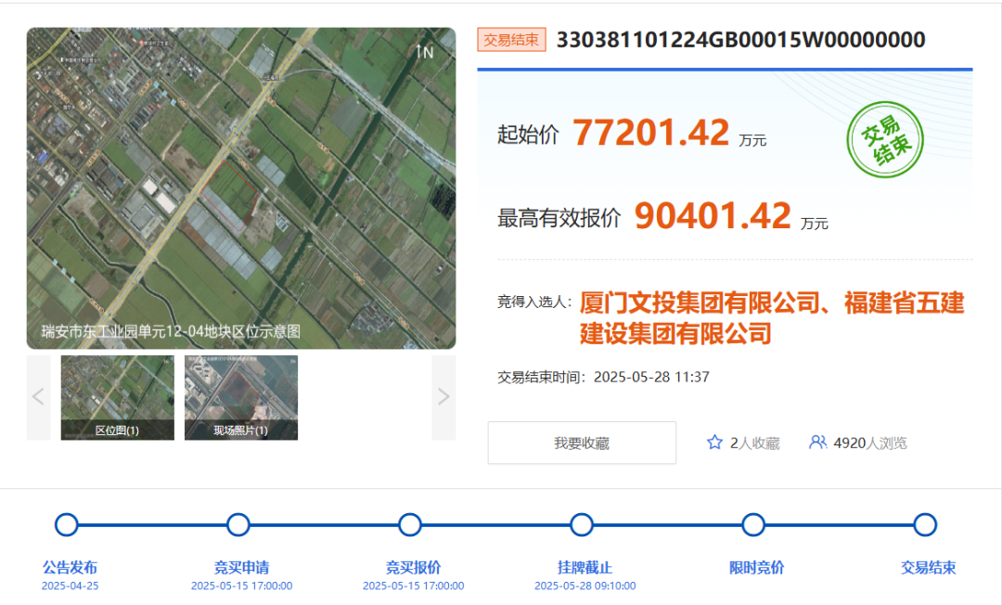This screenshot has height=605, width=1002.
Task: Select the 竞买报价 timeline node
Action: pyautogui.click(x=410, y=524)
